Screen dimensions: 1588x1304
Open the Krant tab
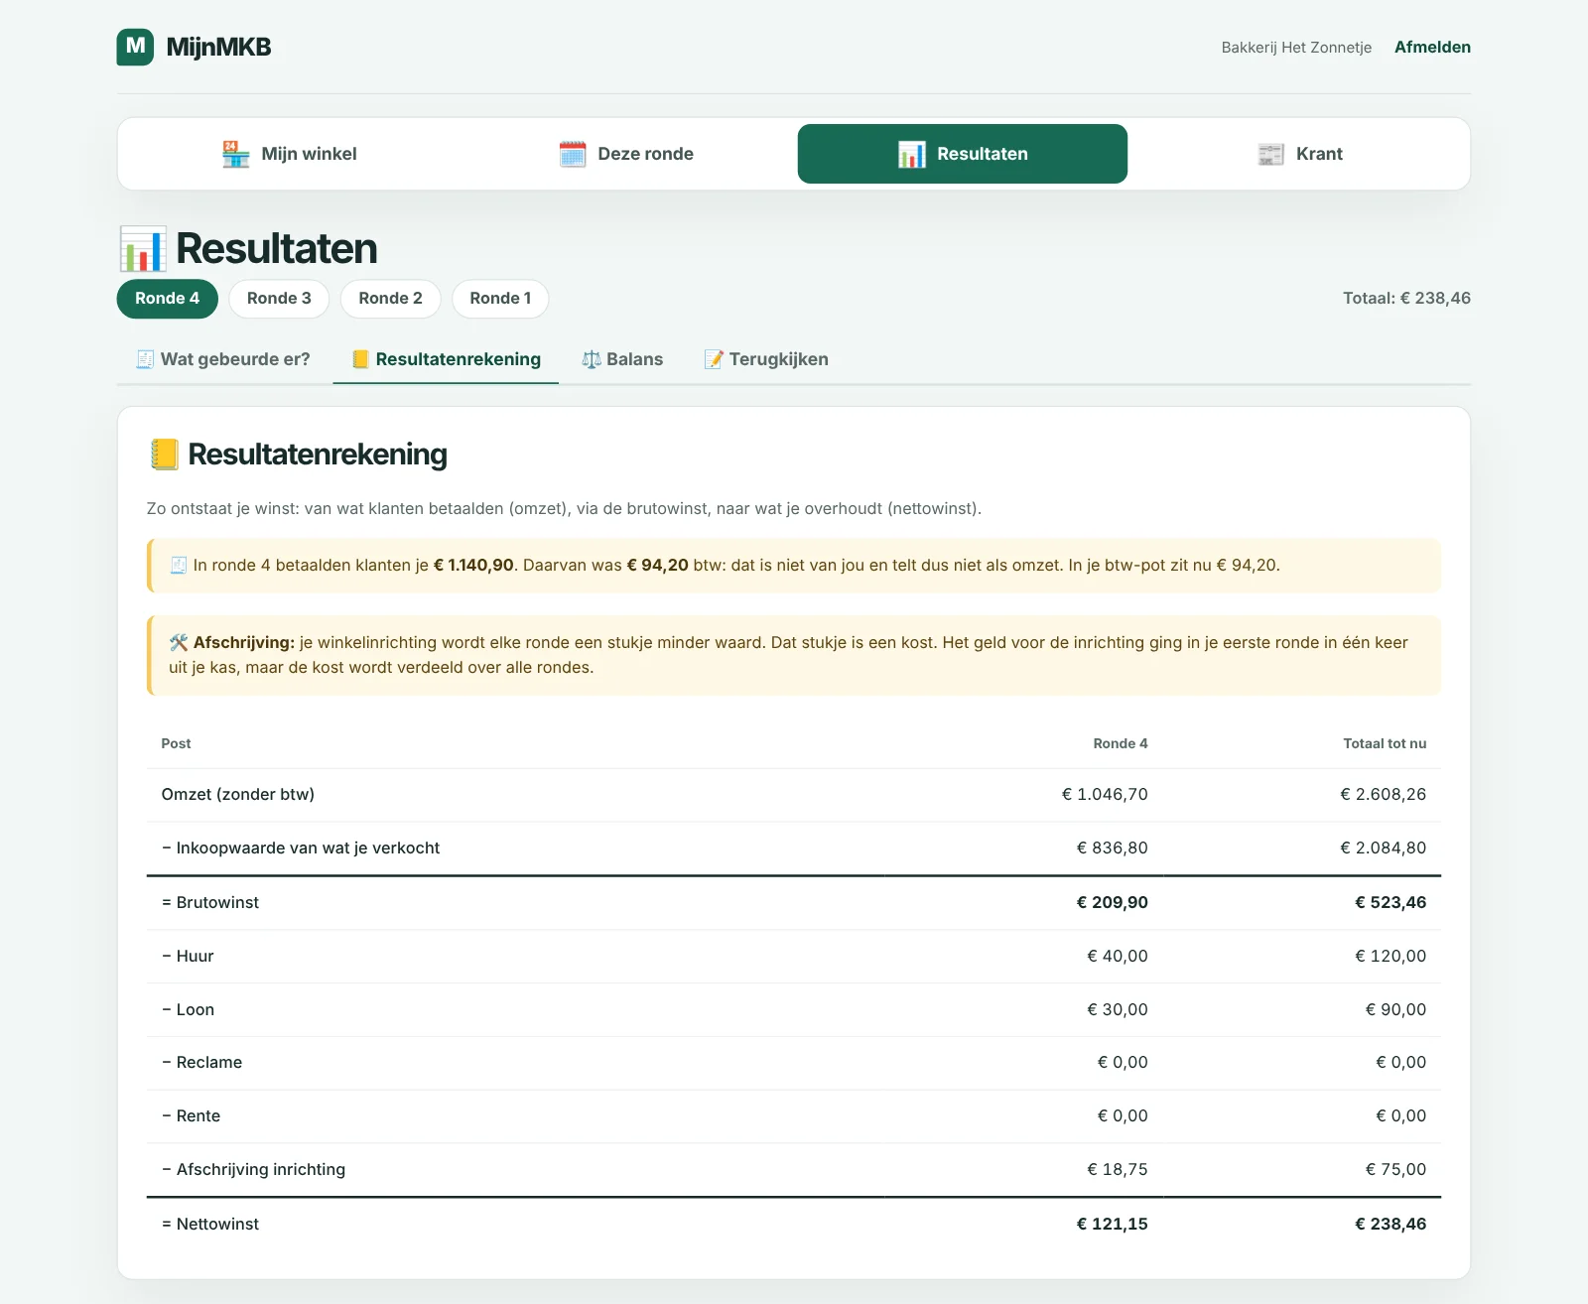[x=1299, y=154]
